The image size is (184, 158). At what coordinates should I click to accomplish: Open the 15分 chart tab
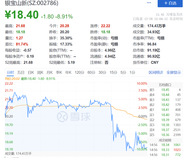pos(113,73)
